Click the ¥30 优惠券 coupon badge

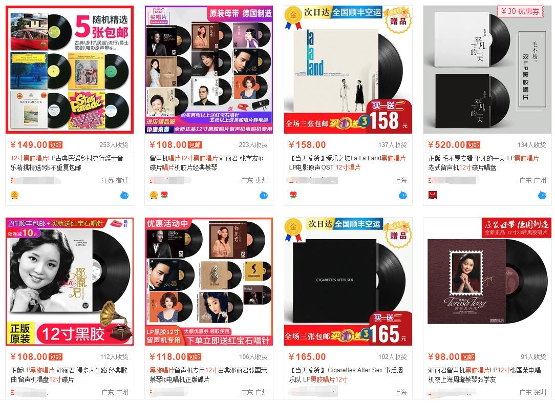pos(520,11)
